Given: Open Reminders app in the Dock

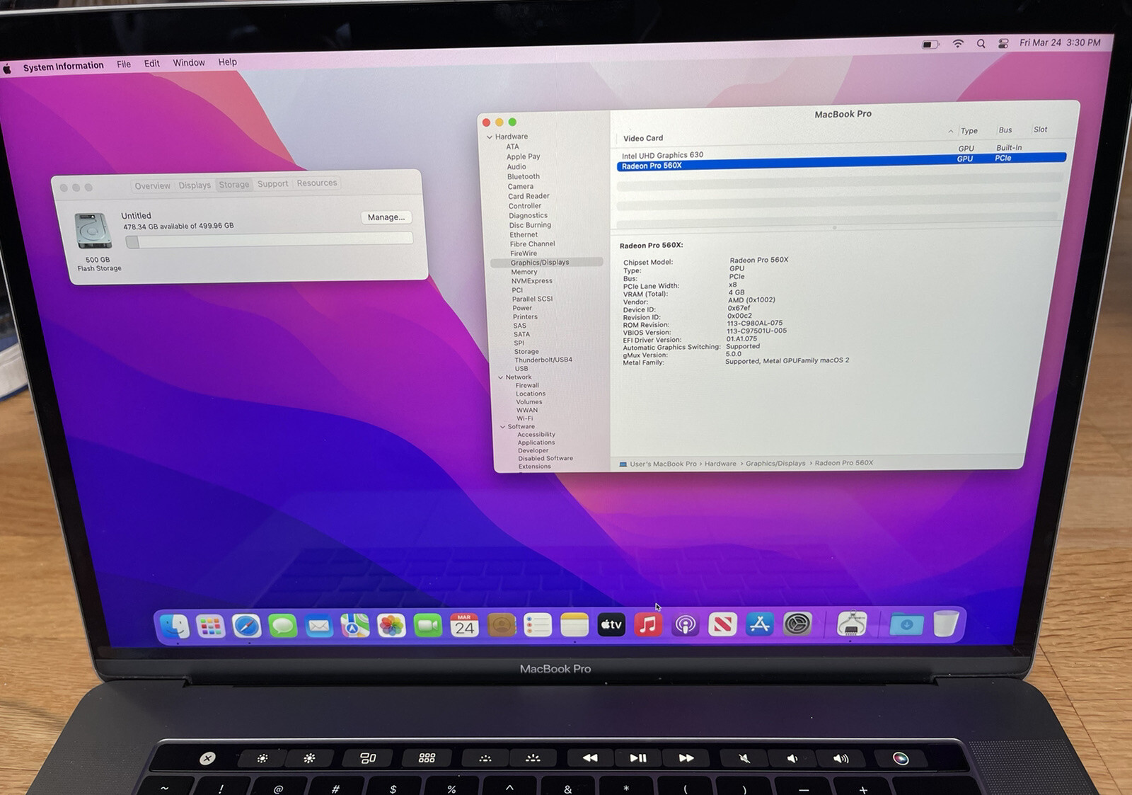Looking at the screenshot, I should coord(538,625).
